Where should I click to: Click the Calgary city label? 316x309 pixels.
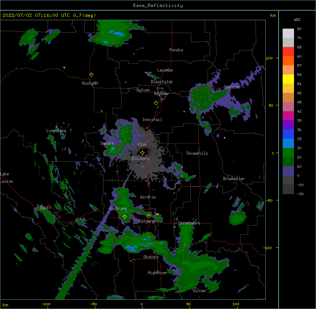tap(146, 221)
